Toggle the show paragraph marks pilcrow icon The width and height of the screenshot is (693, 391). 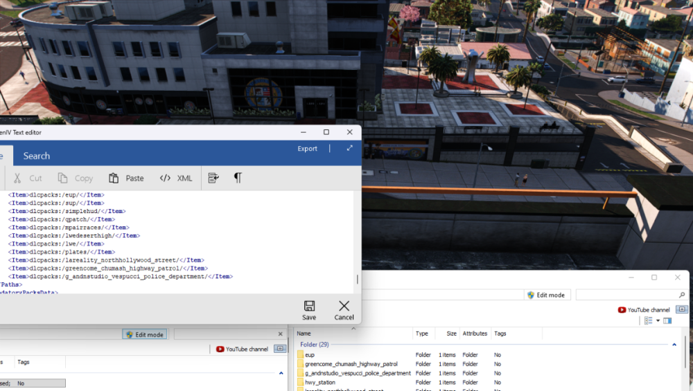[x=238, y=178]
